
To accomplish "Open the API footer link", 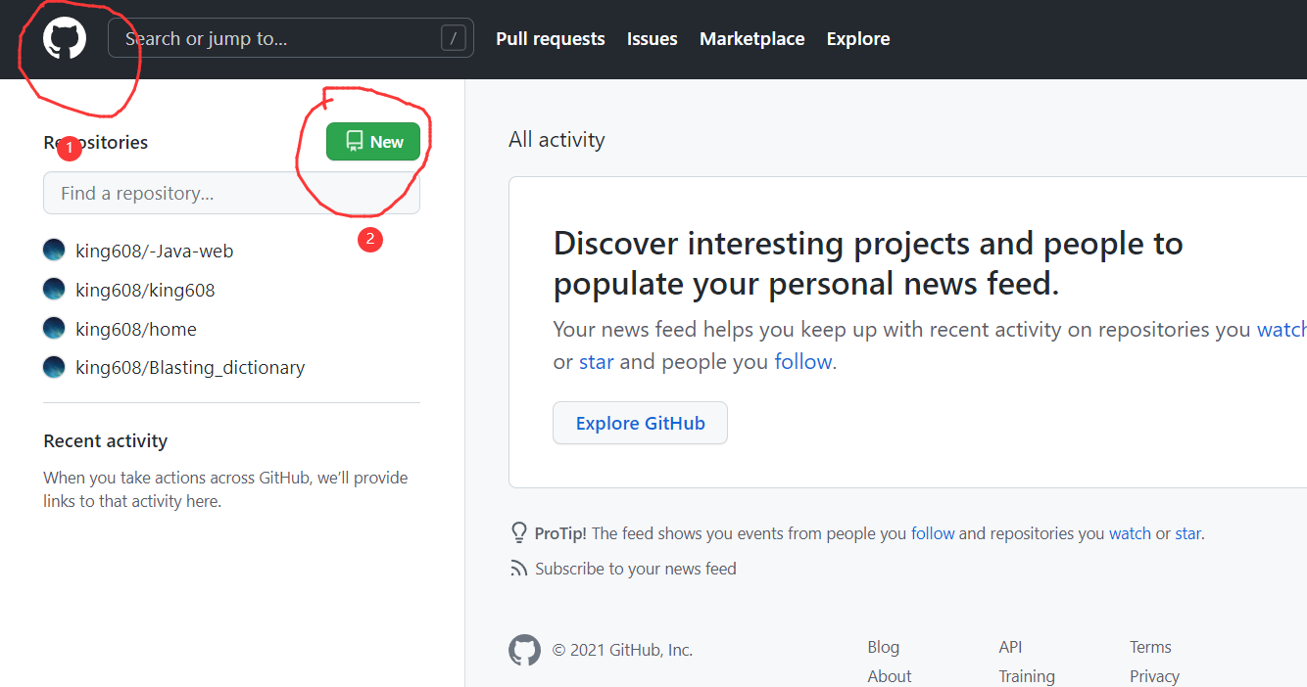I will click(x=1010, y=647).
